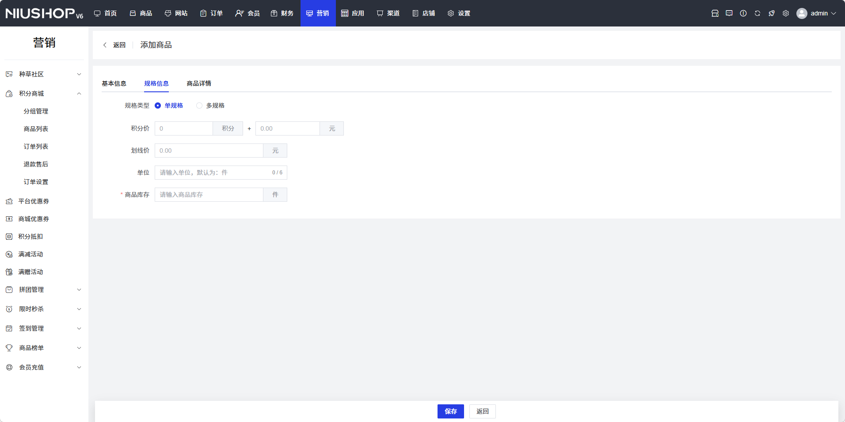
Task: Open 订单设置 in the sidebar
Action: pos(36,182)
